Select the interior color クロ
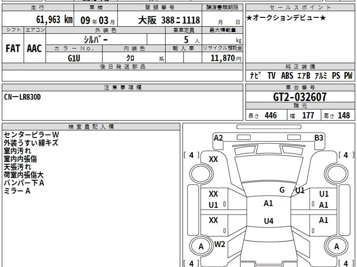The height and width of the screenshot is (267, 357). (x=130, y=58)
